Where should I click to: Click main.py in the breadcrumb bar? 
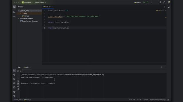click(x=28, y=100)
